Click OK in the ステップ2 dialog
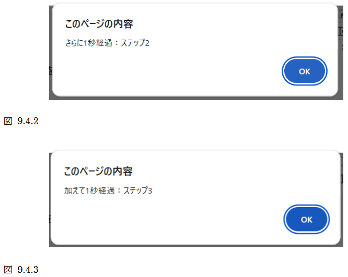The width and height of the screenshot is (348, 277). [x=305, y=71]
